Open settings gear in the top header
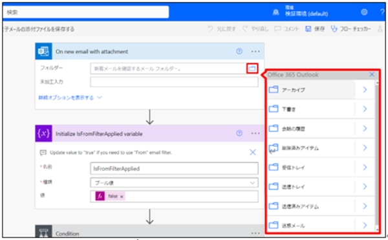The image size is (388, 240). tap(364, 12)
